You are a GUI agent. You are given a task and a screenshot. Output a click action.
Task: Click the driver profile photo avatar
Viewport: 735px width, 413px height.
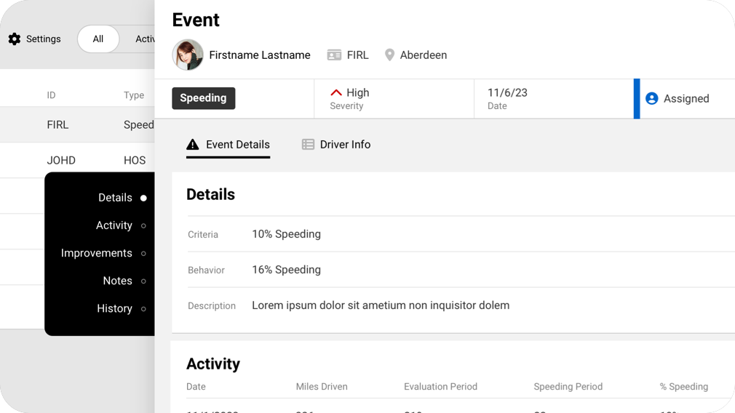pos(188,55)
